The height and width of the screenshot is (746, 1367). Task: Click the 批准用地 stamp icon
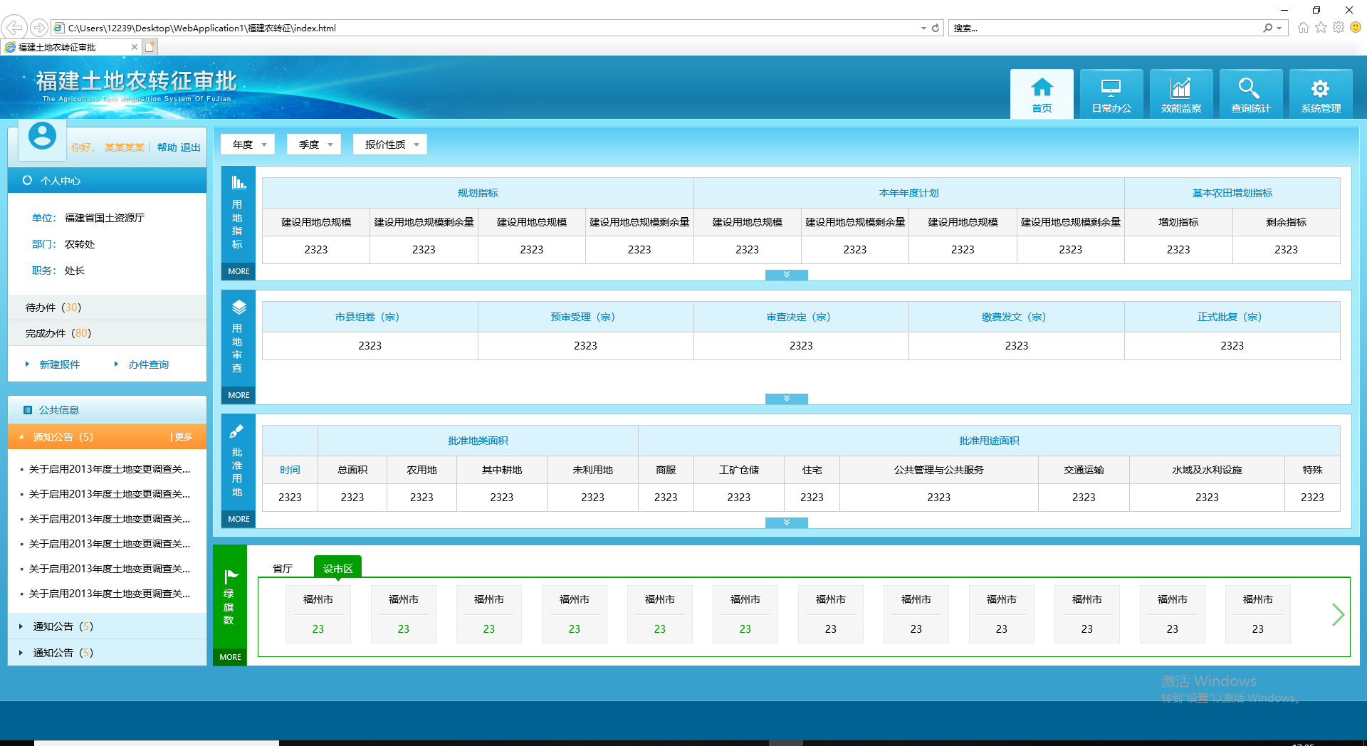[237, 431]
